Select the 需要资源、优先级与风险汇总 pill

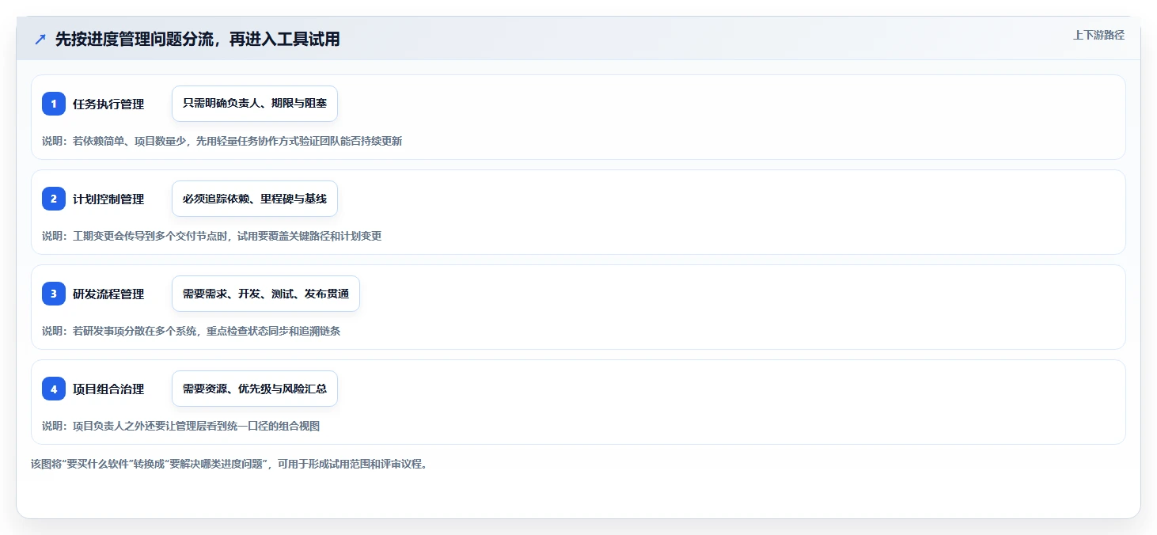point(255,389)
